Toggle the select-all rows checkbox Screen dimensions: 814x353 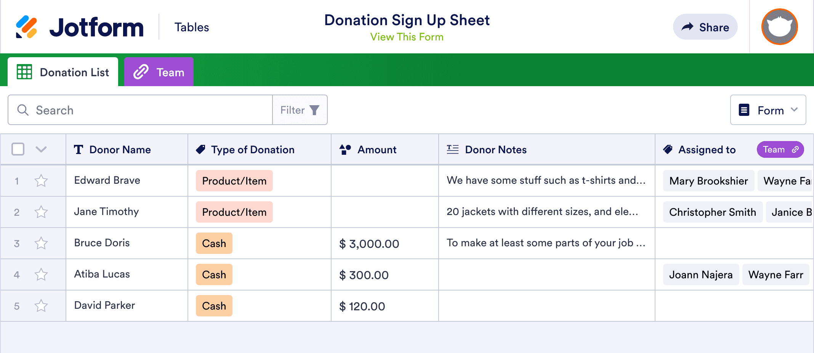18,149
